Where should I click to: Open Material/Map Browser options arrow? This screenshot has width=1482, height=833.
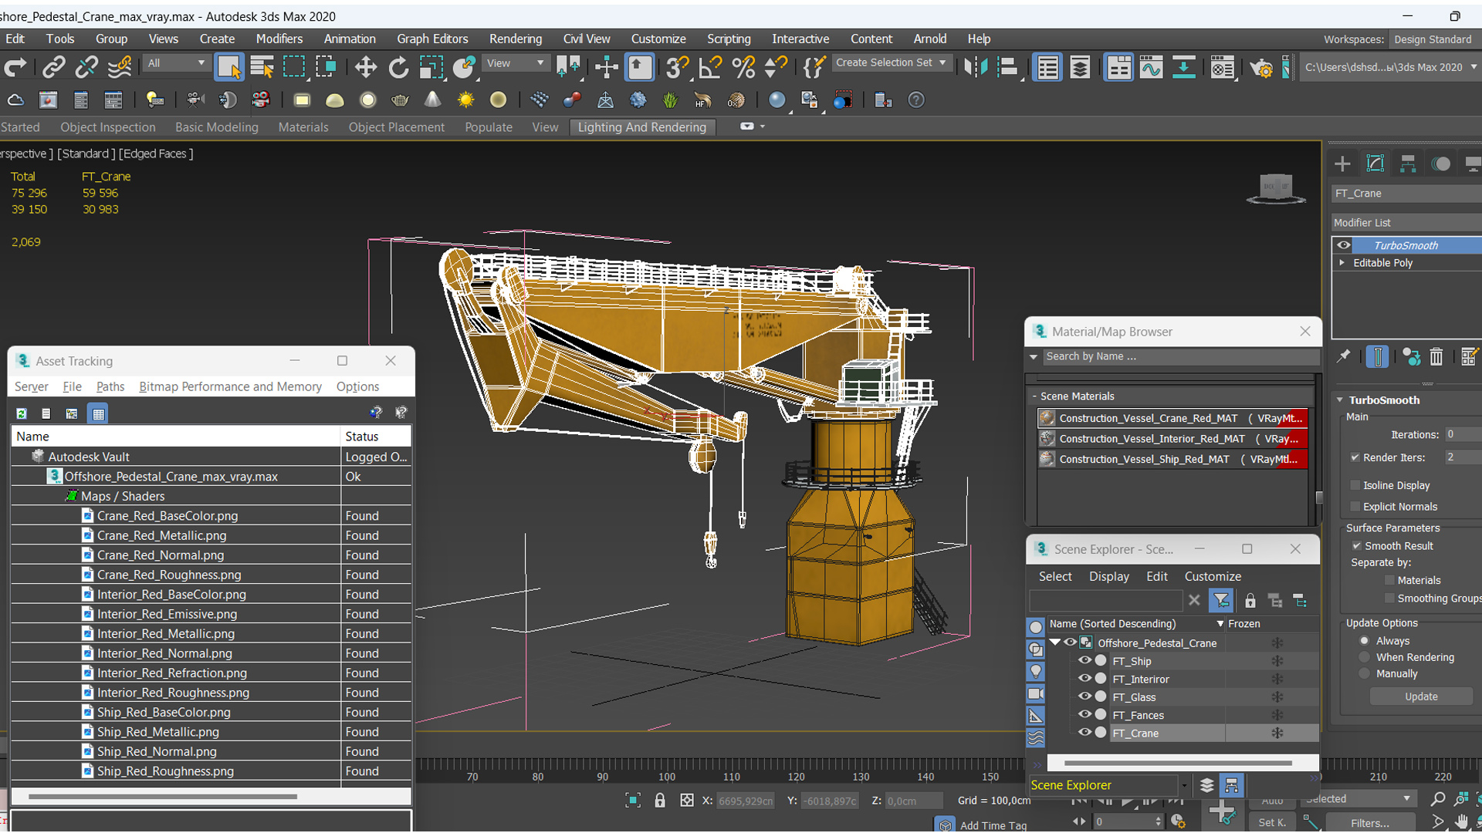pos(1034,356)
